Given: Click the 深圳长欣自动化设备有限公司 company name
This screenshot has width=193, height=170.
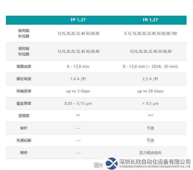Looking at the screenshot, I should tap(154, 161).
